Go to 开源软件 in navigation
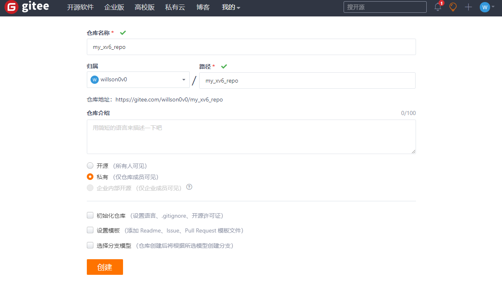 (80, 7)
